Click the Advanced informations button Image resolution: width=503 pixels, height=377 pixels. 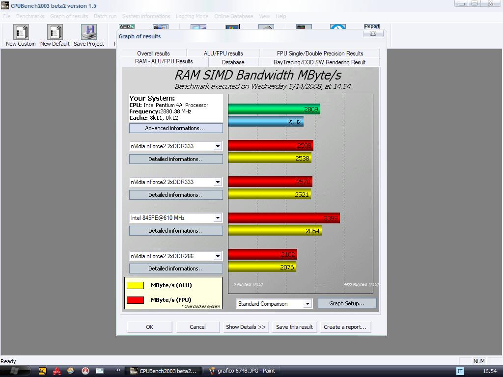point(176,128)
